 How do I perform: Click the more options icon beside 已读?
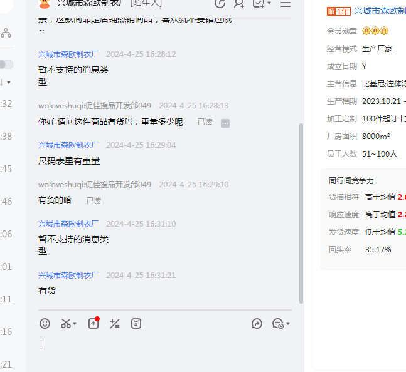pos(225,123)
